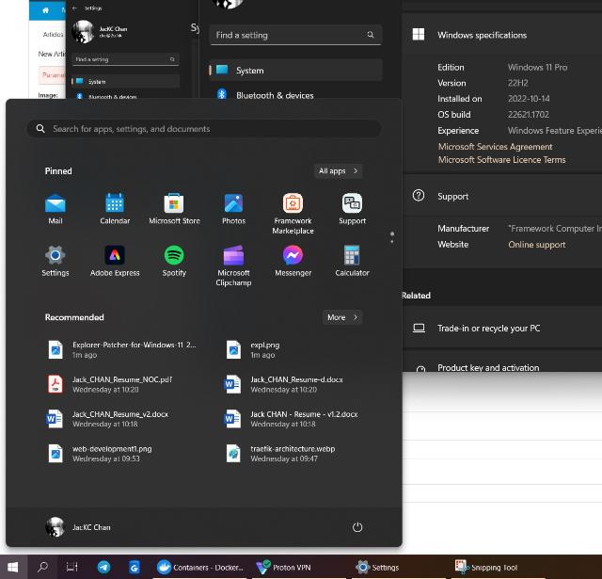
Task: Switch to Snipping Tool on taskbar
Action: tap(499, 567)
